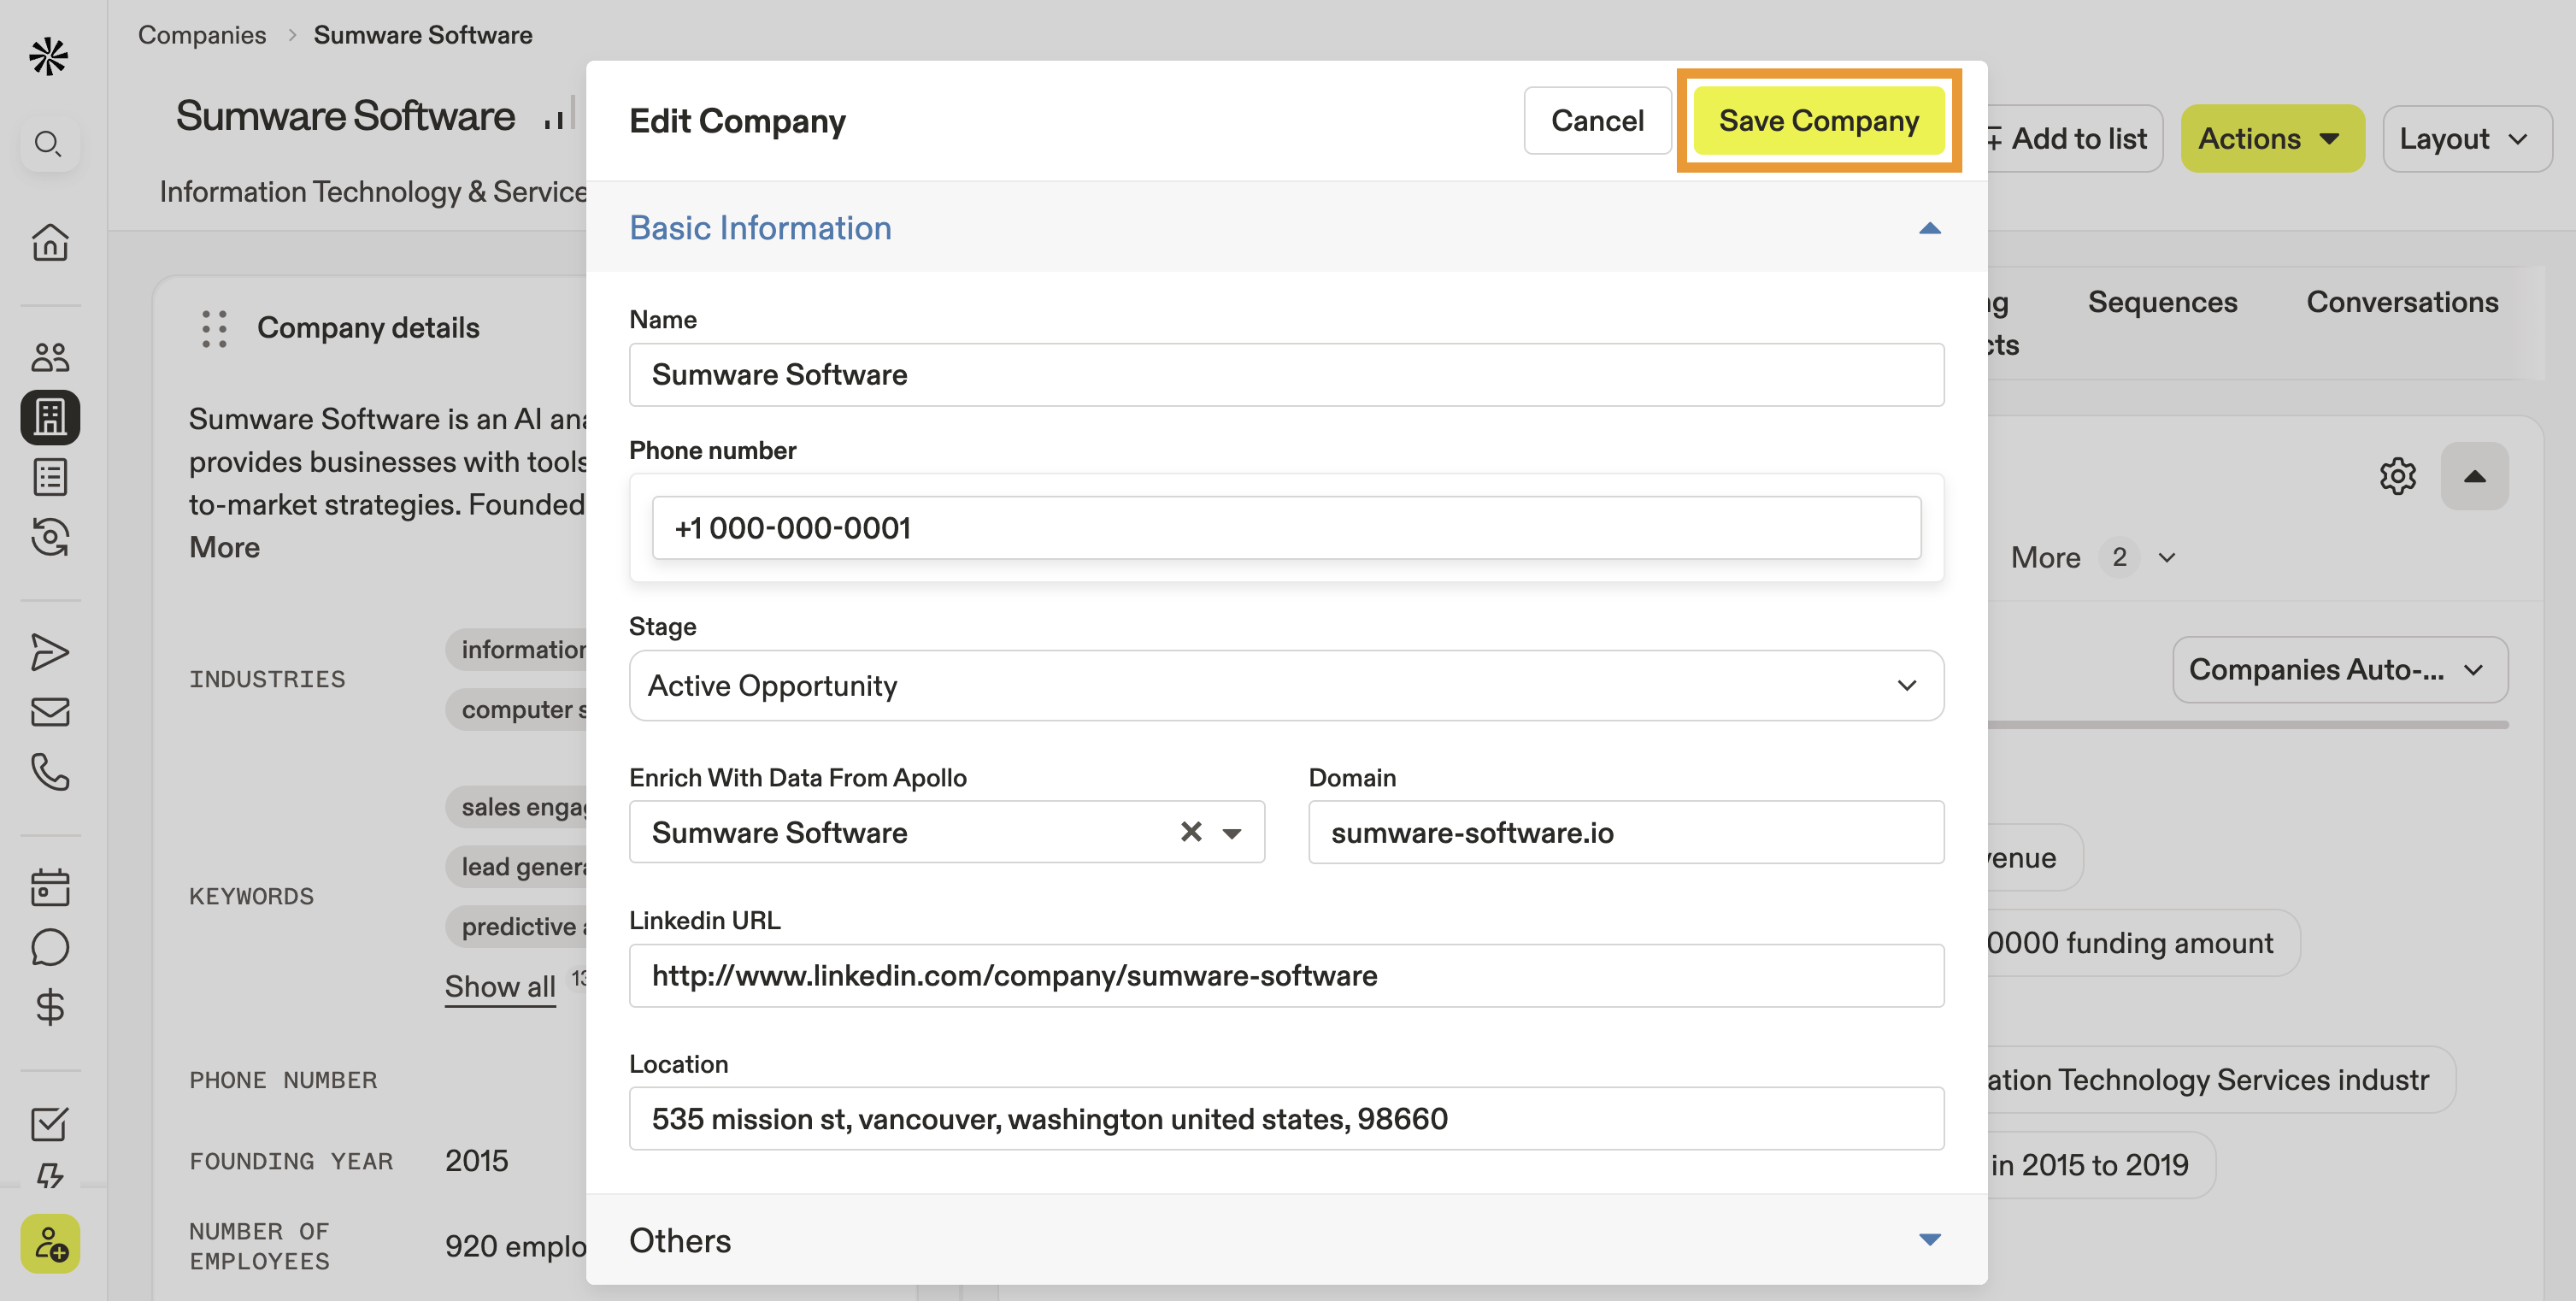Open the Deals dollar icon
The width and height of the screenshot is (2576, 1301).
point(50,1007)
